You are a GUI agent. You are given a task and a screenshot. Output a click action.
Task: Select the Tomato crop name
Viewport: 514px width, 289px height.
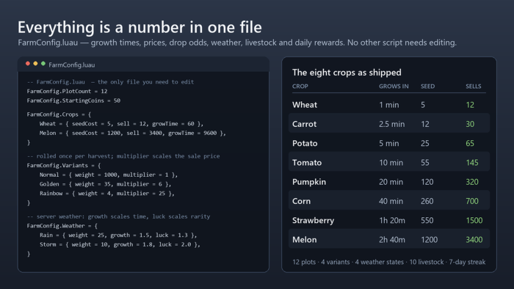coord(307,163)
